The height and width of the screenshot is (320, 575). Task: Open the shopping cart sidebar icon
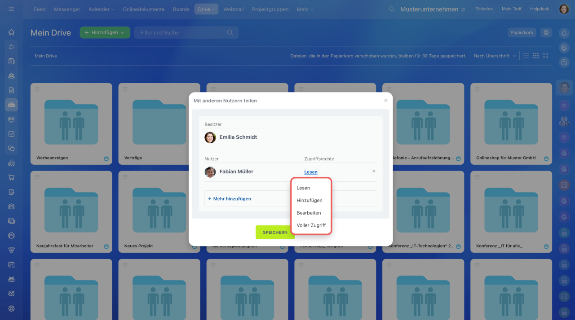11,177
